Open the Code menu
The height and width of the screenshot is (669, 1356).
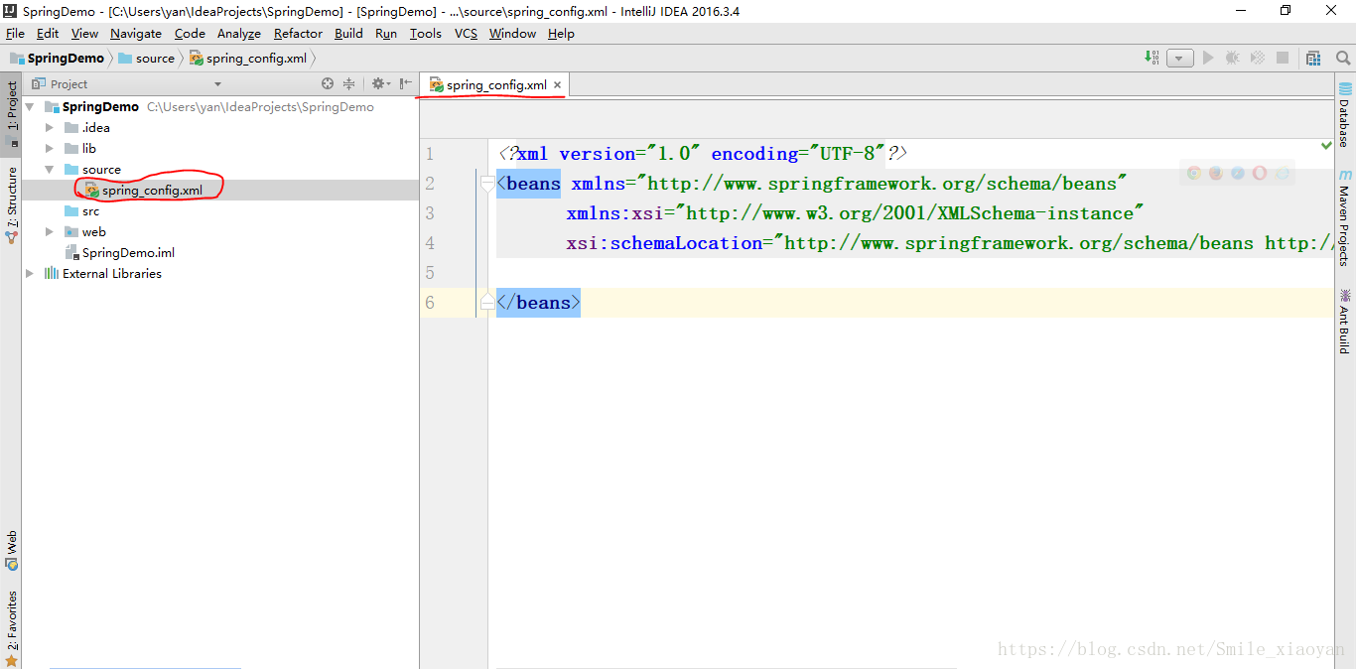point(190,33)
